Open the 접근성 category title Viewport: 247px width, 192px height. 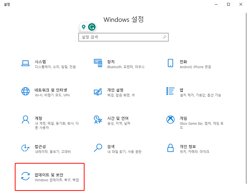(40, 147)
